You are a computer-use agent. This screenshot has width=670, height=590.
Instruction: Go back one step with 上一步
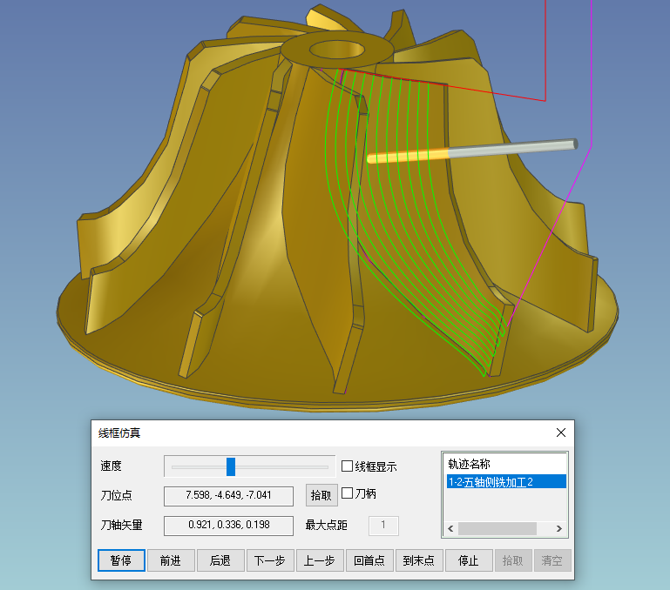click(x=320, y=560)
